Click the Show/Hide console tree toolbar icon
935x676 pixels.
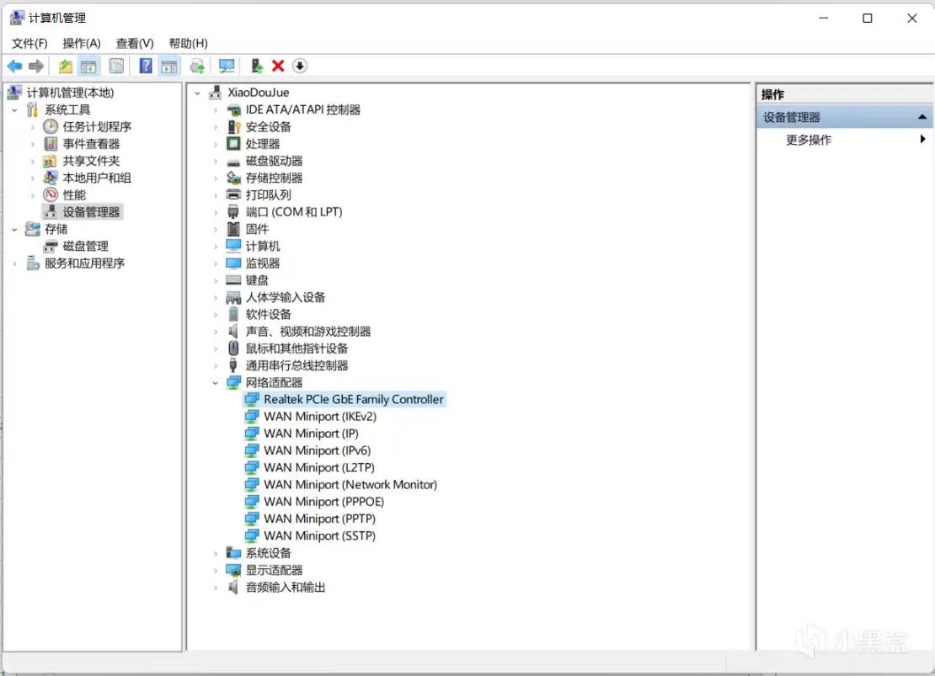[88, 66]
